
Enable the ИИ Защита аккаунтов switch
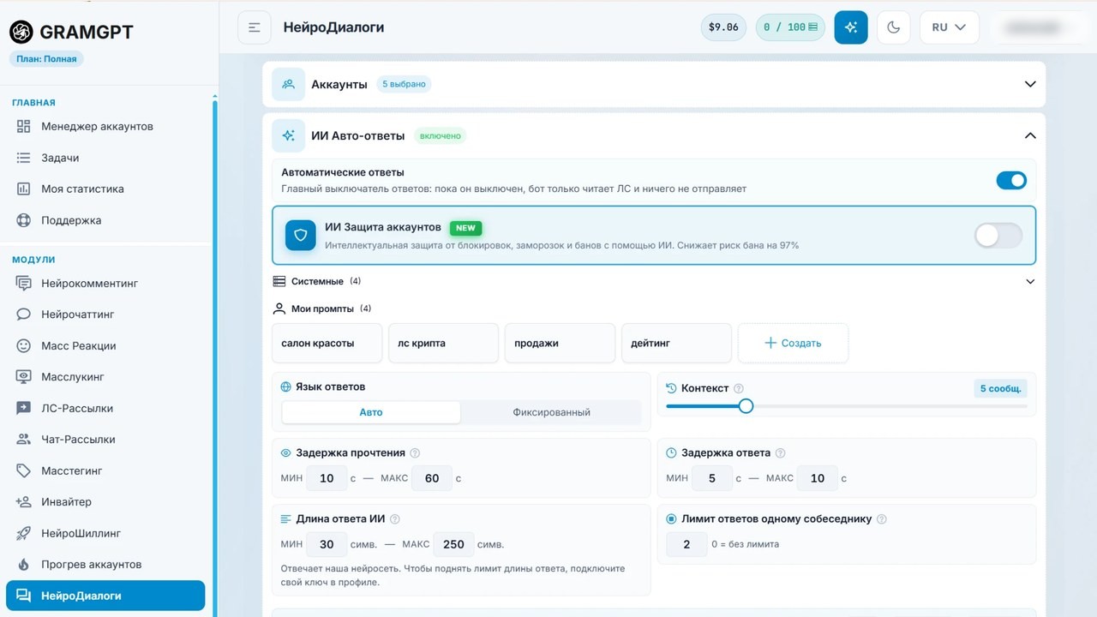pos(998,235)
